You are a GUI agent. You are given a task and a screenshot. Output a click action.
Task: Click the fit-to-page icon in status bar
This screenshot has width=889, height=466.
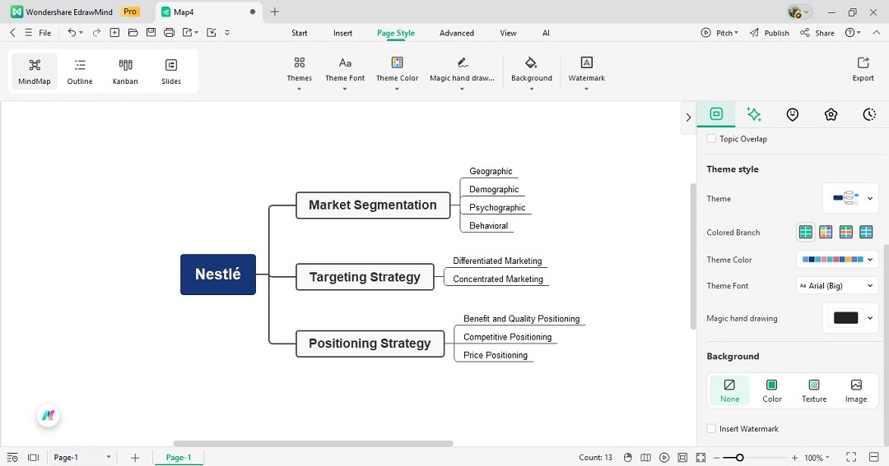click(700, 458)
